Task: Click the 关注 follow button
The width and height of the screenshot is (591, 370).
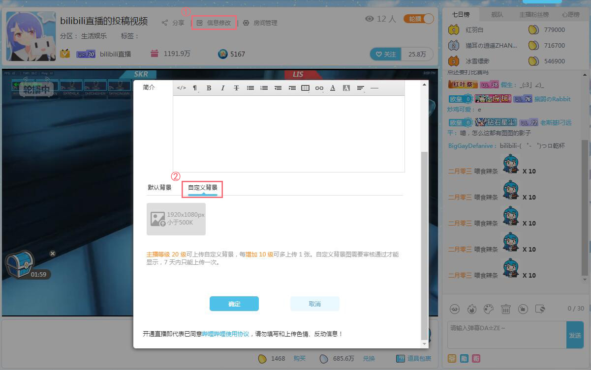Action: click(x=386, y=54)
